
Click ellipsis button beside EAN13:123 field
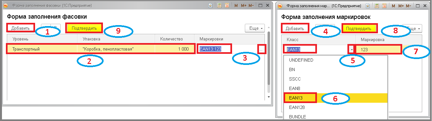point(262,49)
